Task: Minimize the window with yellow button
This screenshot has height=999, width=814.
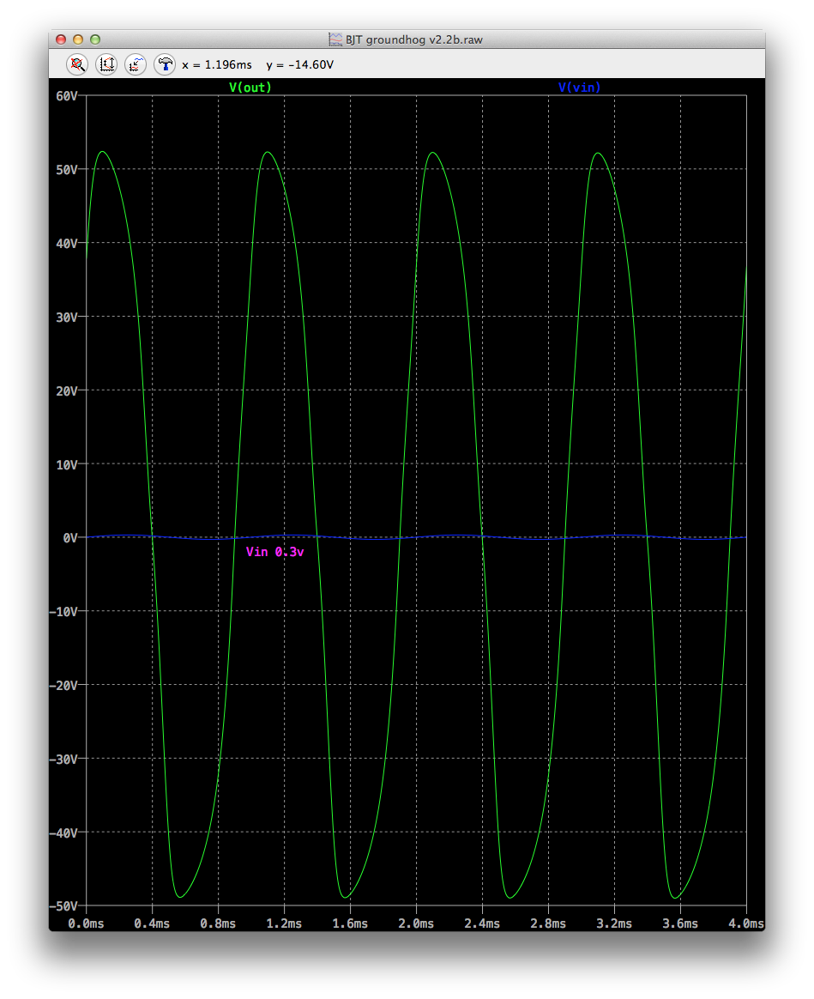Action: click(78, 39)
